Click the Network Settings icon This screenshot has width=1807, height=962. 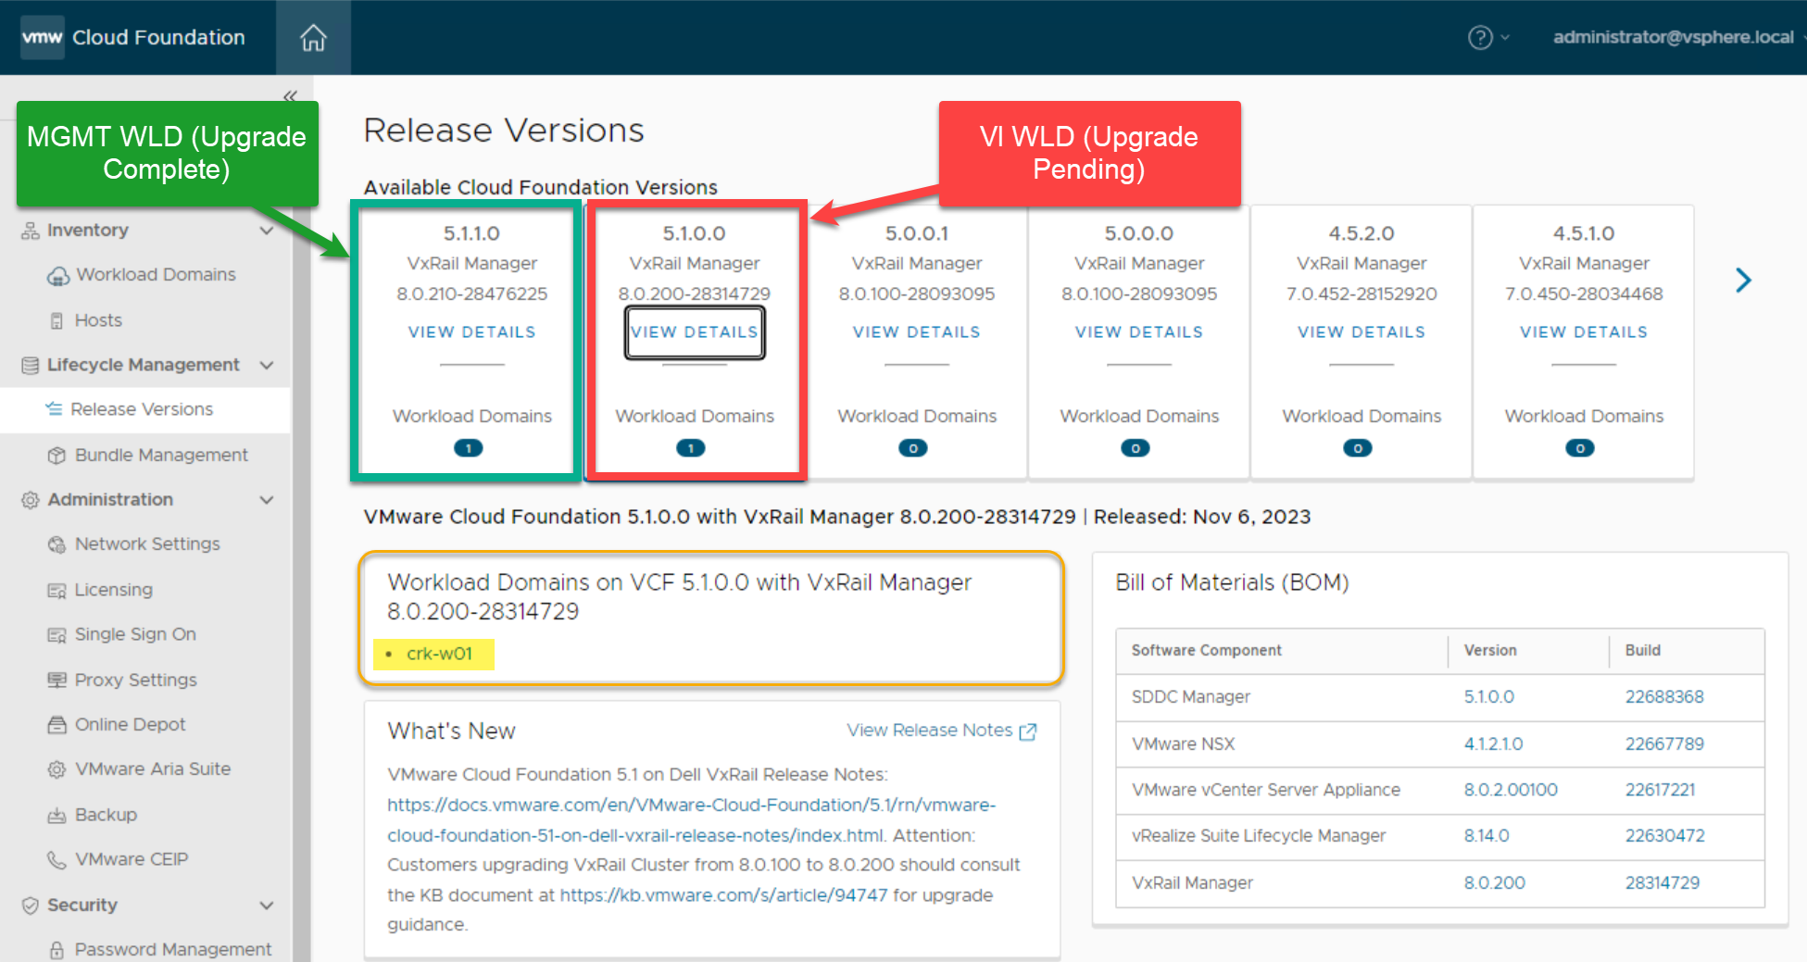pos(56,544)
